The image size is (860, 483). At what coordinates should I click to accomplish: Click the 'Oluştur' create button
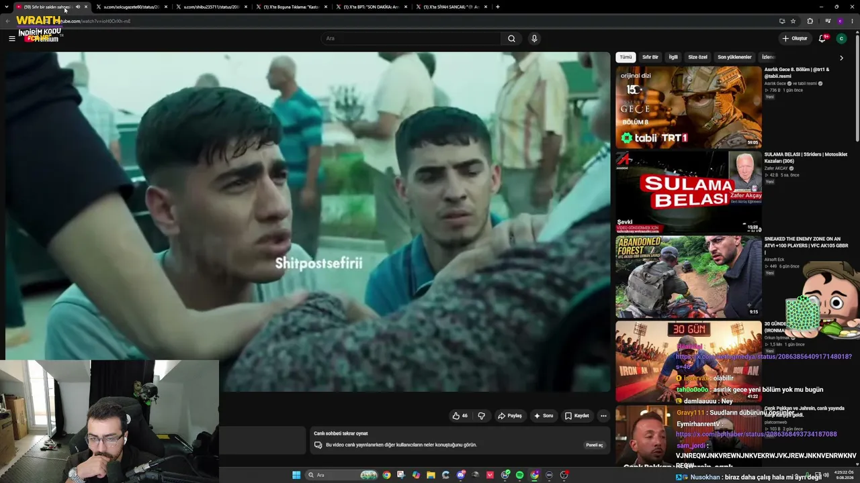pos(794,38)
